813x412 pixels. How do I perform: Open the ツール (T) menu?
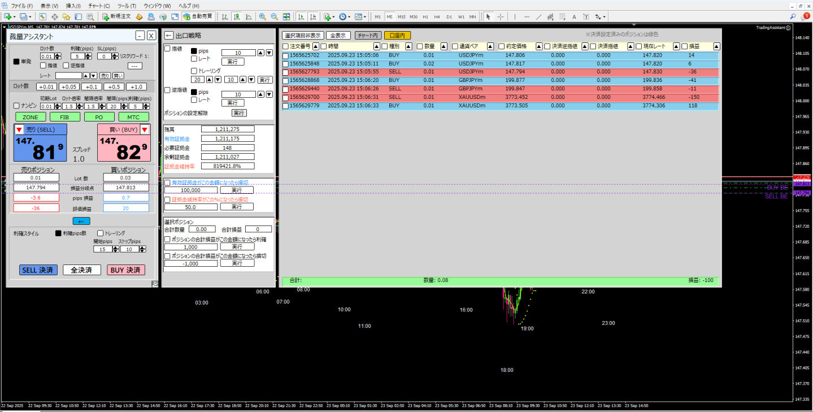126,5
